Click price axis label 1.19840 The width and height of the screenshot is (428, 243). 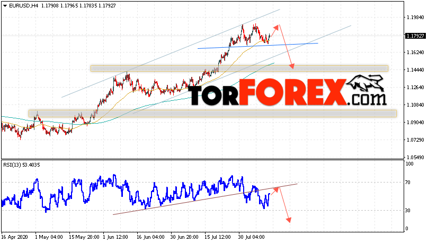415,18
